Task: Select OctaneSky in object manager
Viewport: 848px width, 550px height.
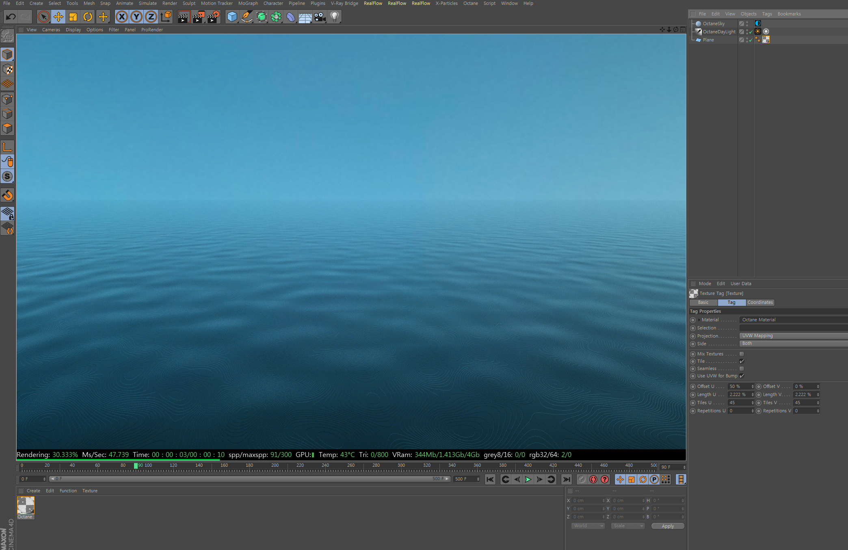Action: (714, 24)
